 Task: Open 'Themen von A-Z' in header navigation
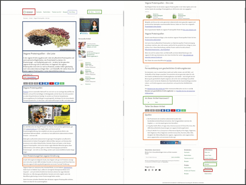click(x=56, y=12)
